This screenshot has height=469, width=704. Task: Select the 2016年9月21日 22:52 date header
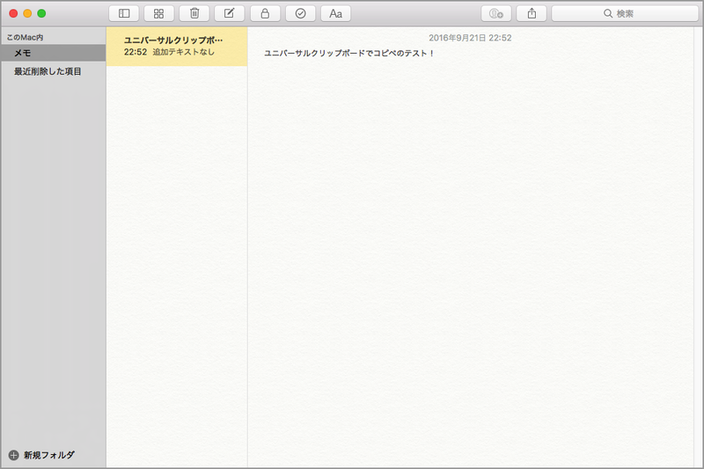[470, 38]
